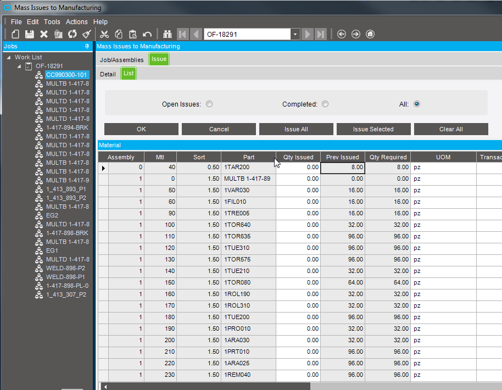Open the job number dropdown arrow
The image size is (502, 390).
[295, 34]
